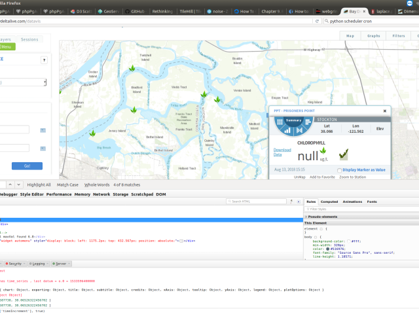Click the #fff background-color swatch
The height and width of the screenshot is (314, 419).
pos(348,241)
